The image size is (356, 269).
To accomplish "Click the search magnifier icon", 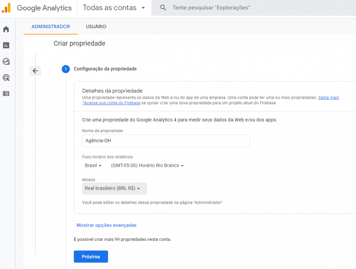I will [163, 8].
